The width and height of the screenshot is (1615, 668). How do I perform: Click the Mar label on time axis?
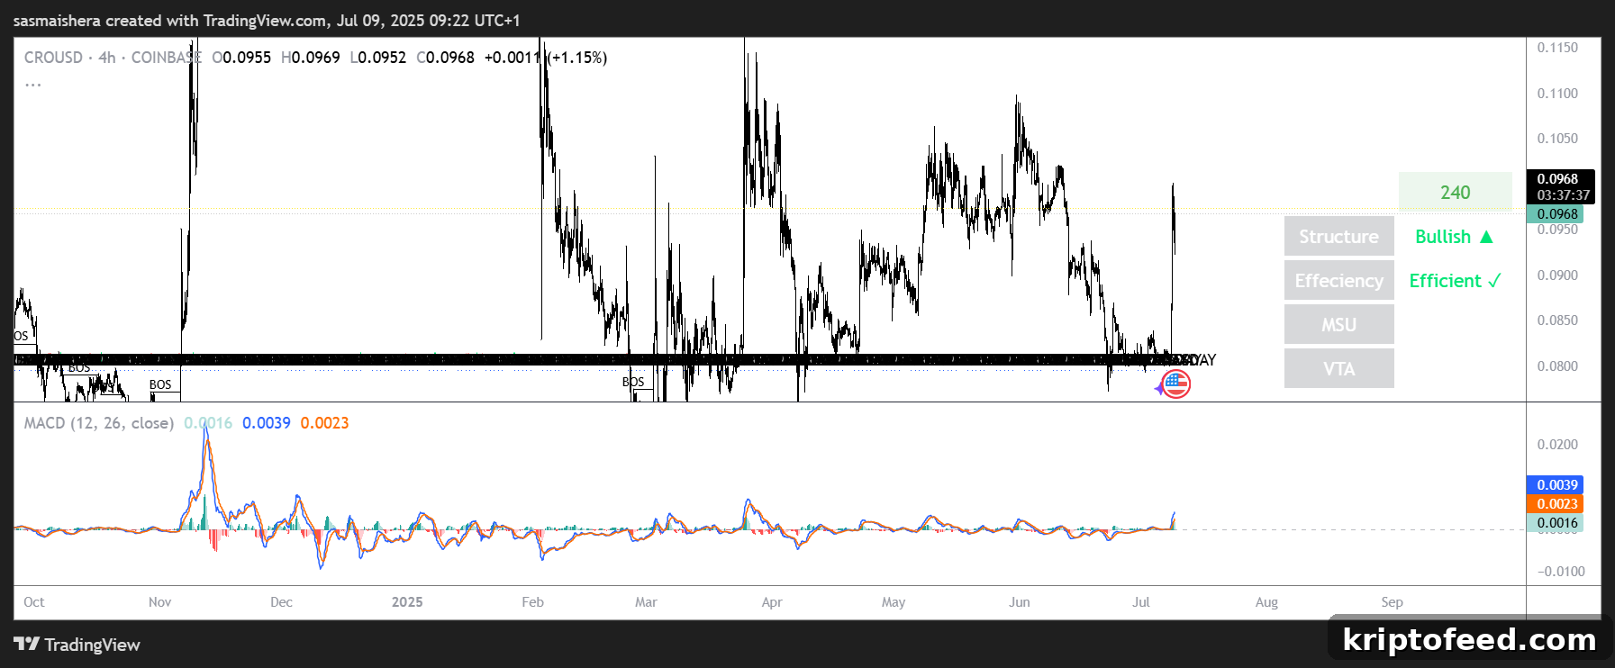646,602
